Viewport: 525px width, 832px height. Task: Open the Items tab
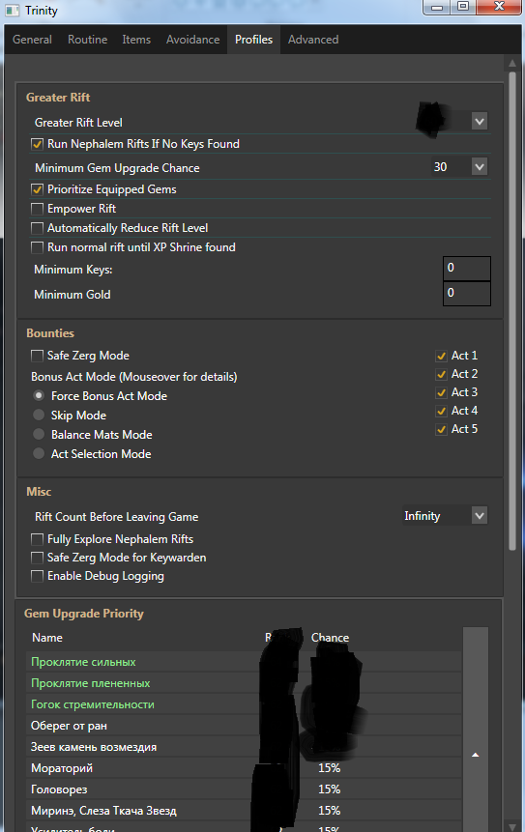point(136,40)
